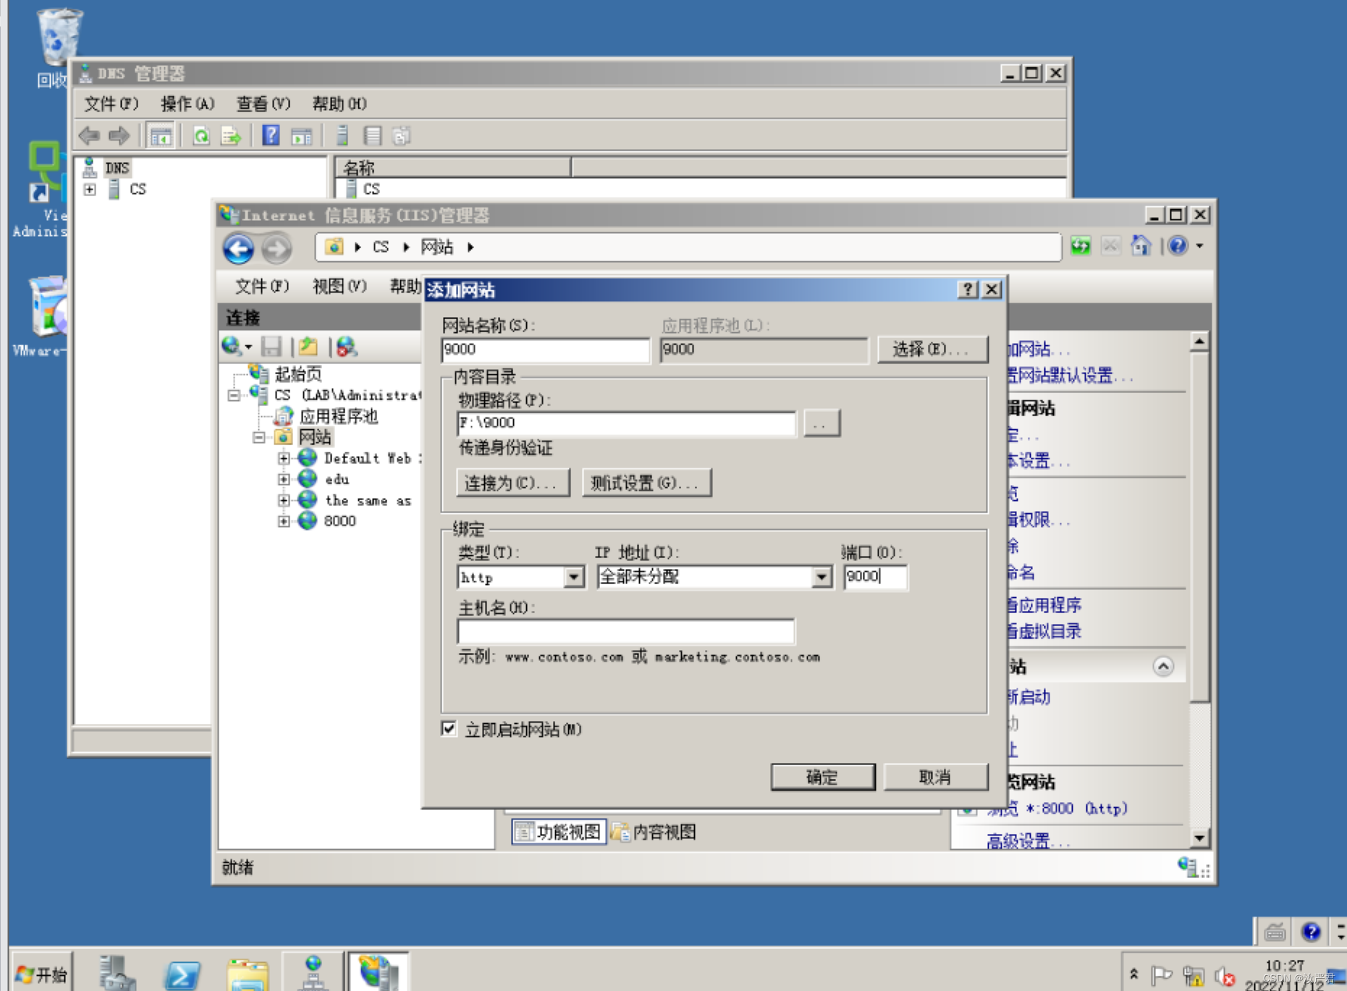Click the website name input field
The width and height of the screenshot is (1347, 991).
point(545,350)
